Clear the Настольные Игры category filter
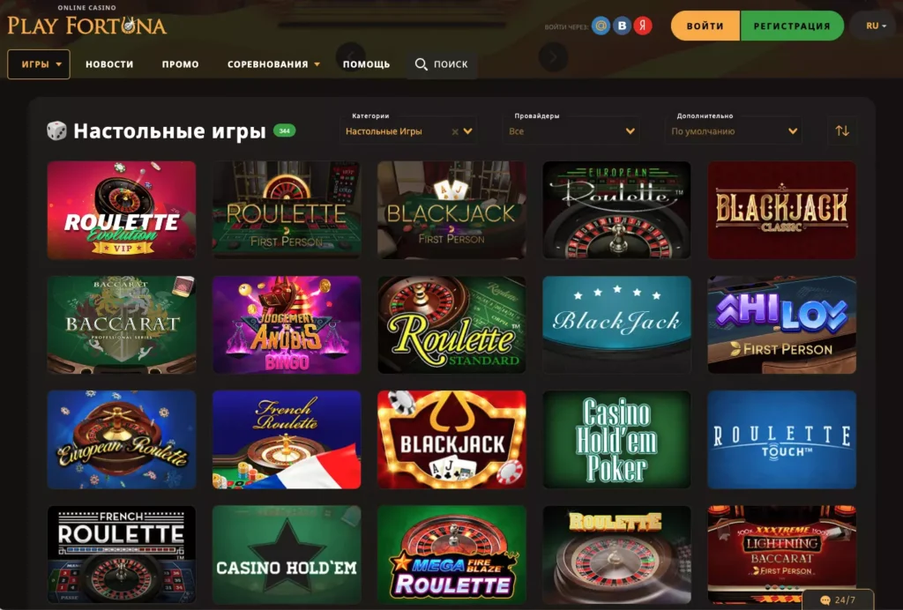The width and height of the screenshot is (903, 610). 455,131
